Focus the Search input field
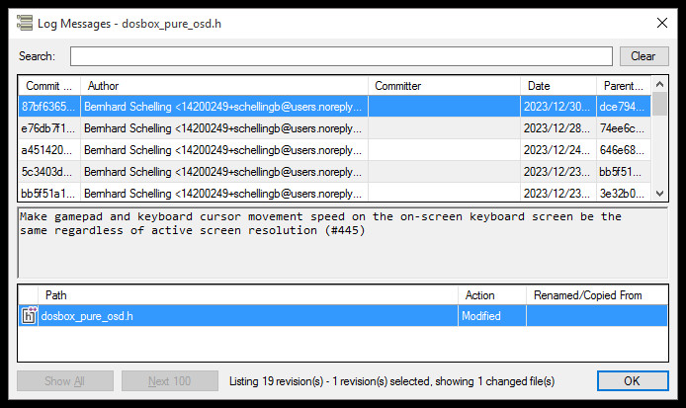Viewport: 686px width, 408px height. click(341, 56)
